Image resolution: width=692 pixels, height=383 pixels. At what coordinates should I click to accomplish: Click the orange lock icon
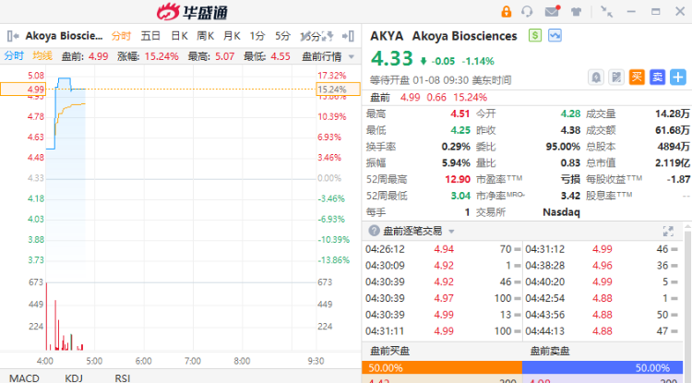506,12
